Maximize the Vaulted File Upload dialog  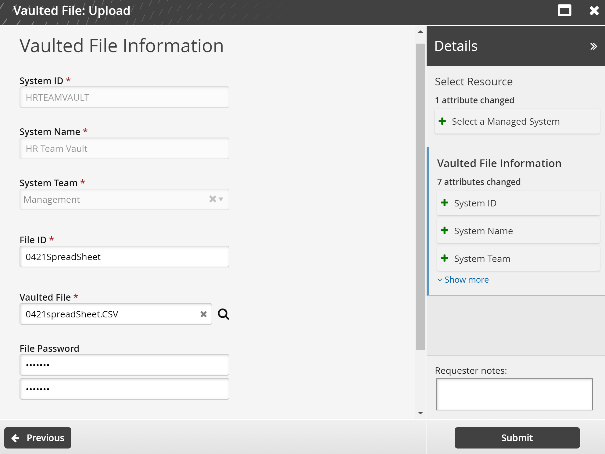pos(565,10)
